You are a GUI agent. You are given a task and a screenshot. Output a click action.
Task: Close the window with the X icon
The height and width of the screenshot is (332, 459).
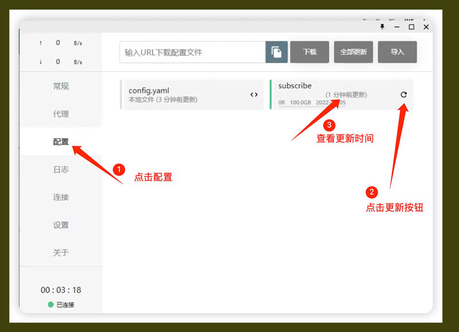pyautogui.click(x=426, y=27)
